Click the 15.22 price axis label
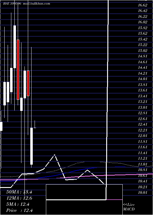 pos(143,45)
